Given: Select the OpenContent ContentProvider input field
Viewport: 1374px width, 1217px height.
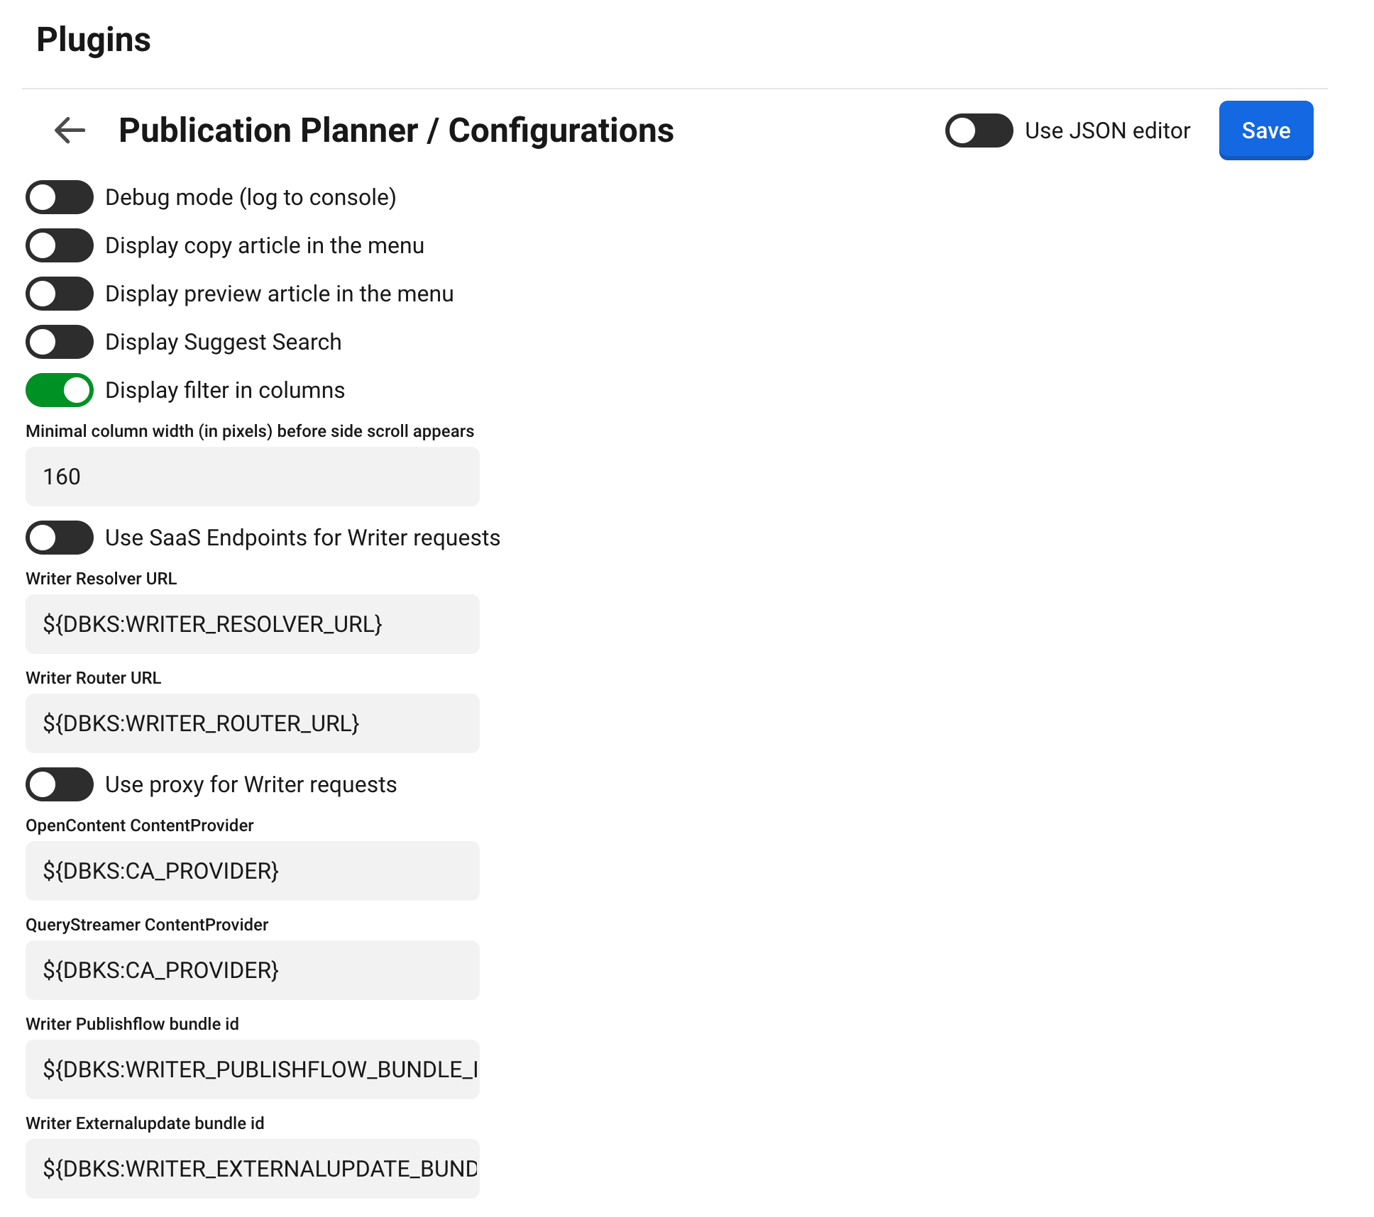Looking at the screenshot, I should [x=252, y=871].
